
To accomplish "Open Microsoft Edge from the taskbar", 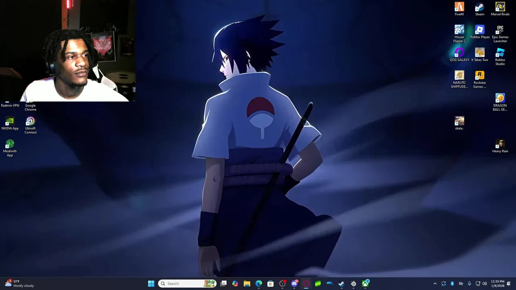I will point(259,284).
